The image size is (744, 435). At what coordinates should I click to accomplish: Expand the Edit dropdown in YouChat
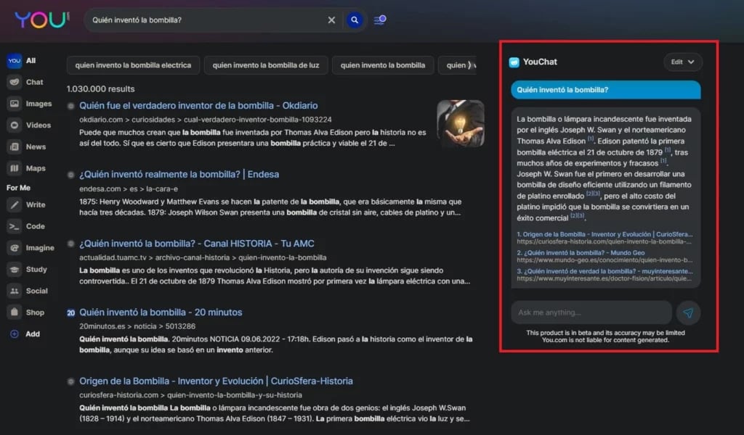coord(682,62)
